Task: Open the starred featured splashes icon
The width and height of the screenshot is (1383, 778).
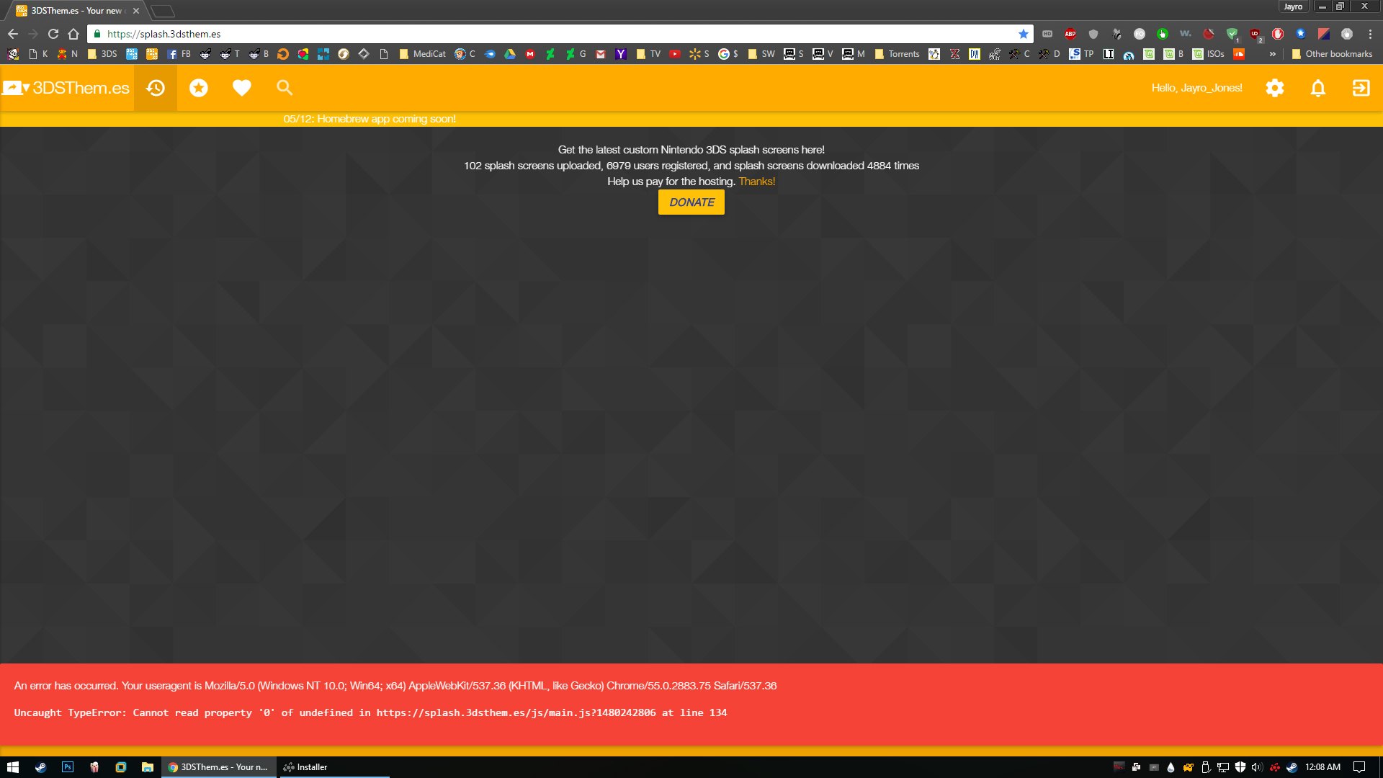Action: pos(199,88)
